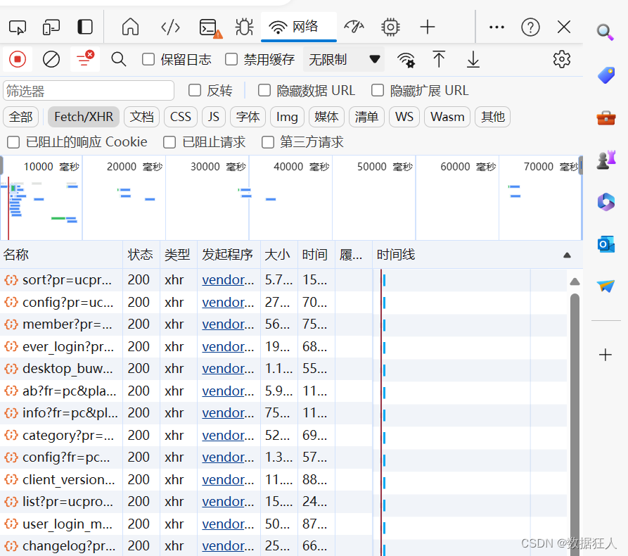The width and height of the screenshot is (628, 556).
Task: Open the DevTools more options ellipsis
Action: (x=496, y=27)
